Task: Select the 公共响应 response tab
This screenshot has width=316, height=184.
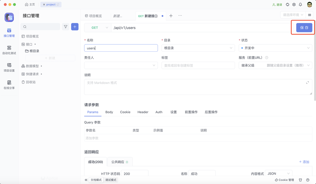Action: click(117, 162)
